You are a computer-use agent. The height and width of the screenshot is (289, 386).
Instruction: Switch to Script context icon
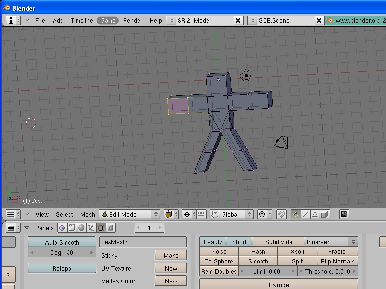(71, 228)
